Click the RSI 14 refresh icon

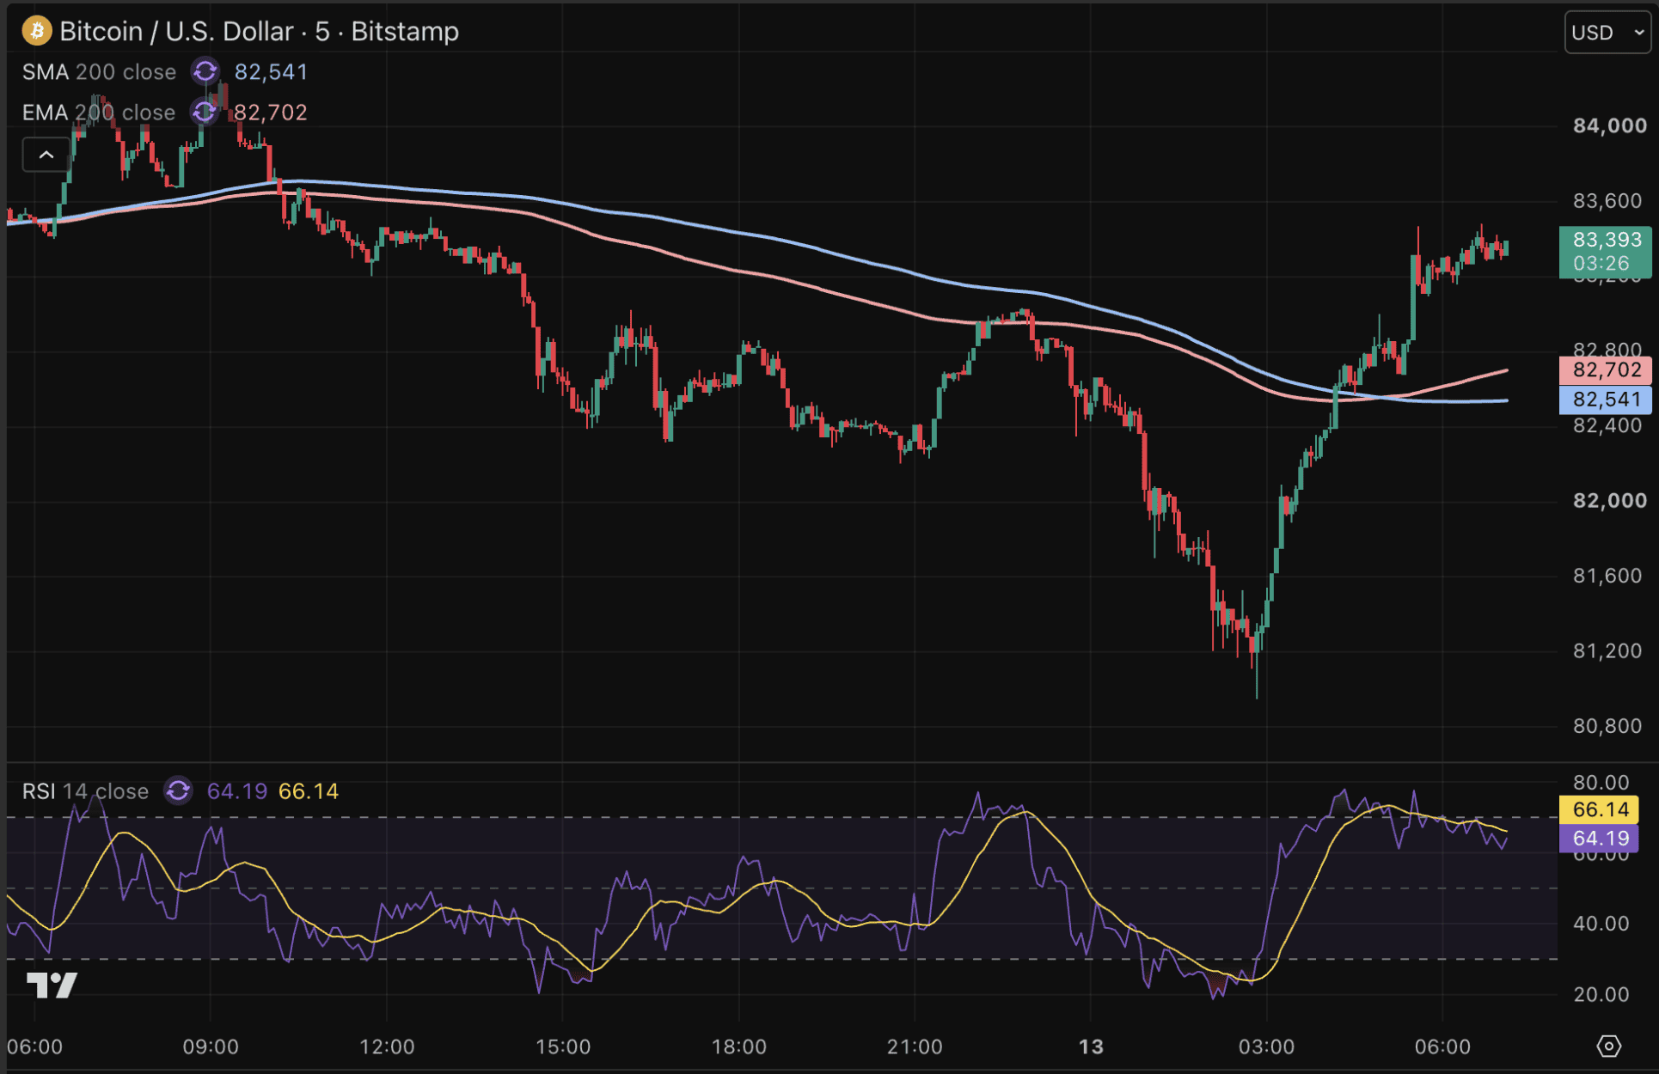point(178,790)
